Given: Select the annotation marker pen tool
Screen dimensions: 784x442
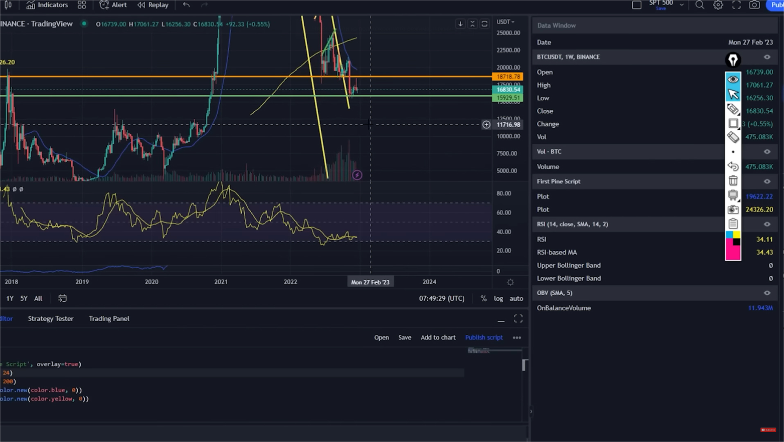Looking at the screenshot, I should click(x=733, y=109).
